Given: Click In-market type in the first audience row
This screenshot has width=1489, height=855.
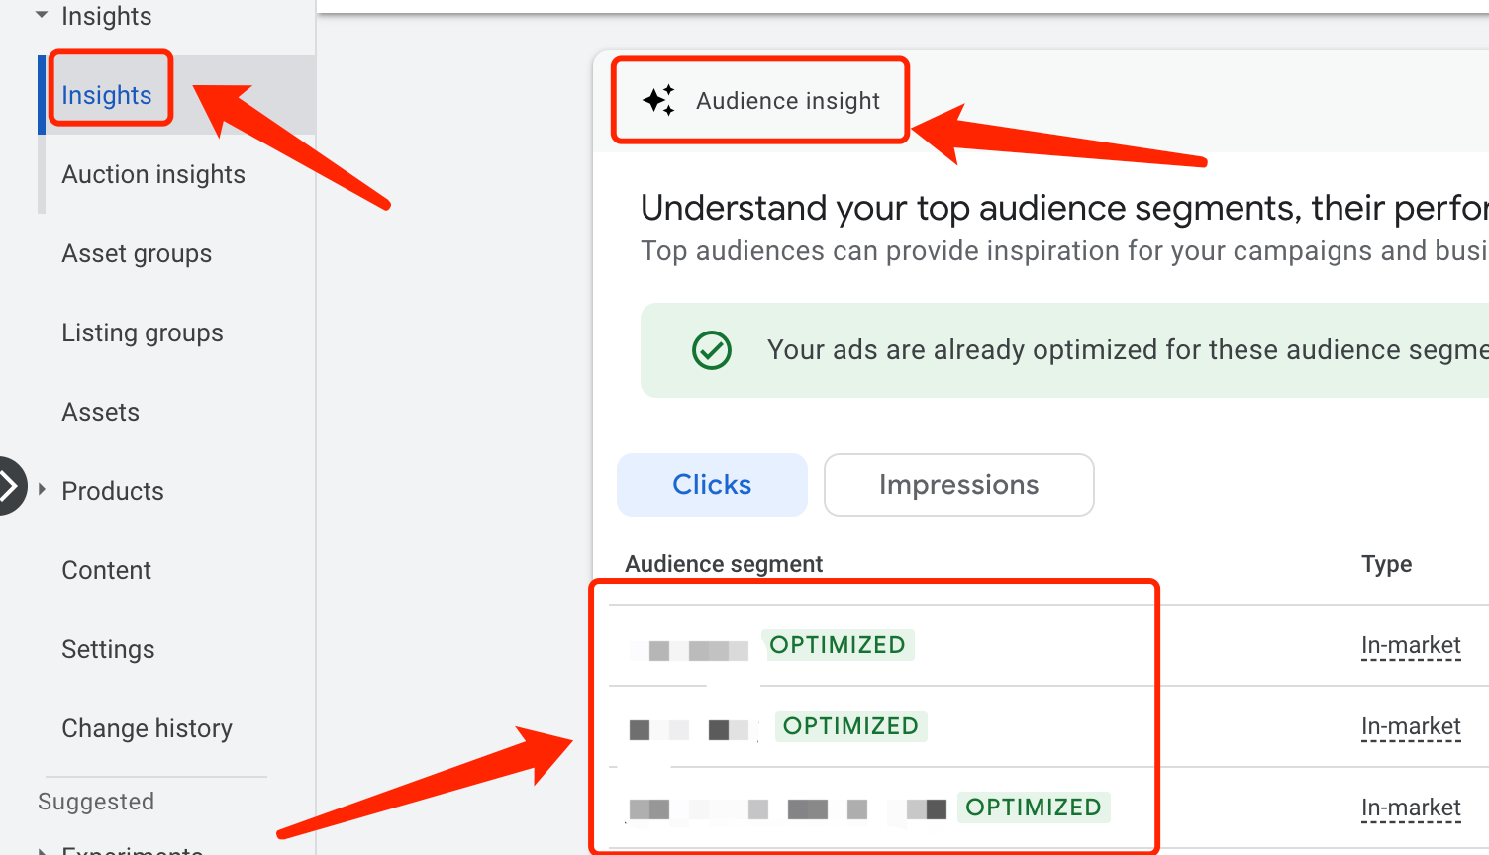Looking at the screenshot, I should pyautogui.click(x=1411, y=646).
